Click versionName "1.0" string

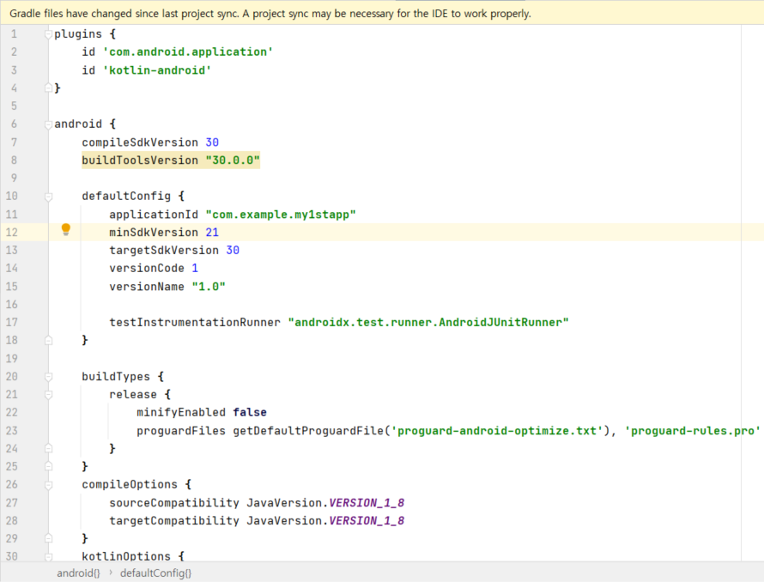[x=209, y=287]
